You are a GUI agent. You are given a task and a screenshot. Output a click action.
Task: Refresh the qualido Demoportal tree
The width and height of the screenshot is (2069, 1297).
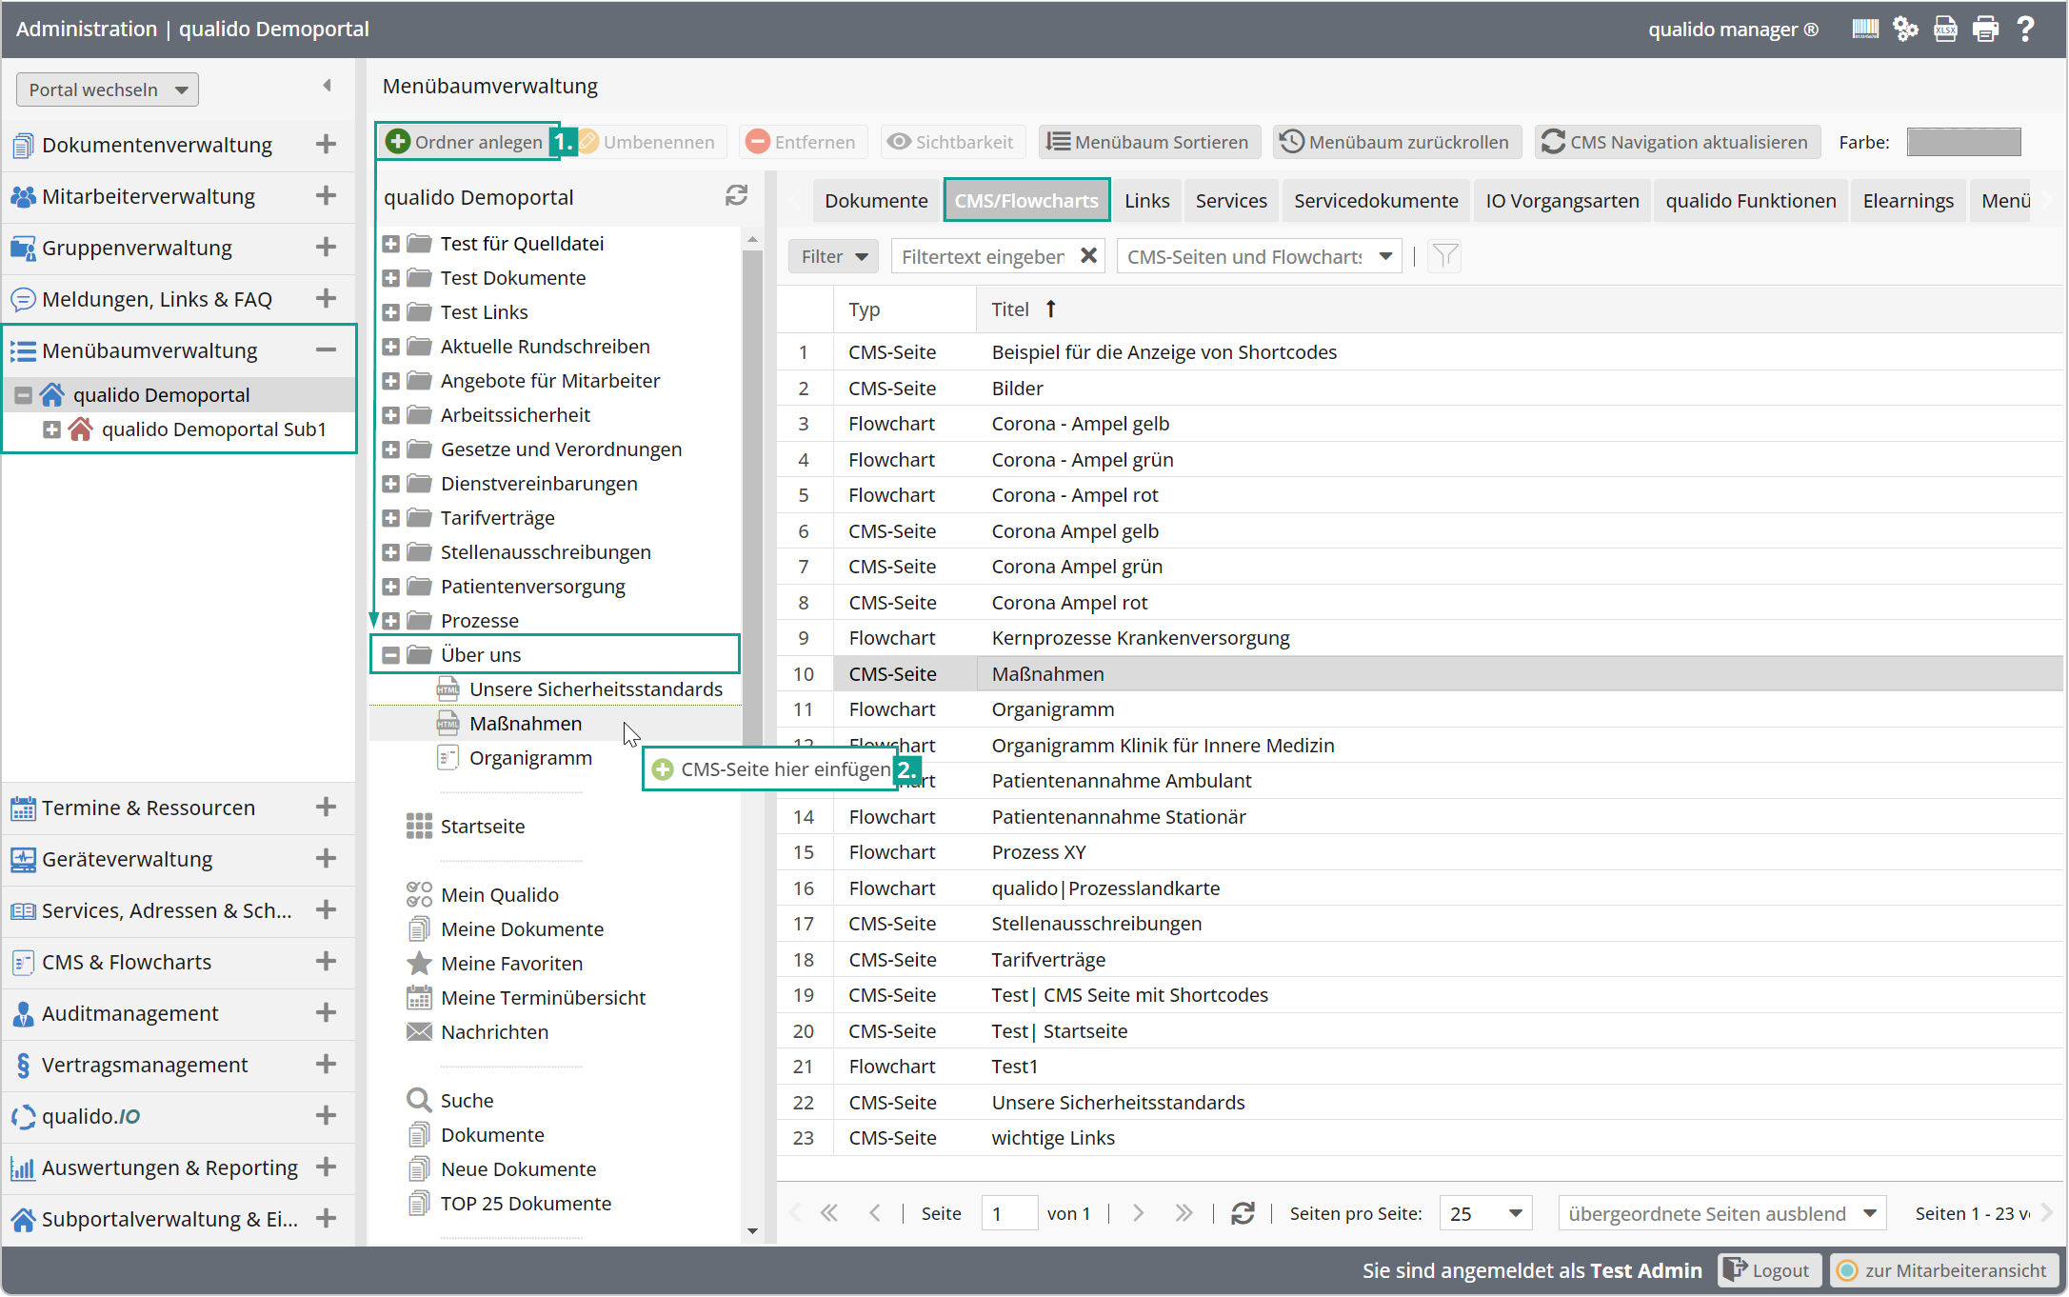click(x=736, y=196)
